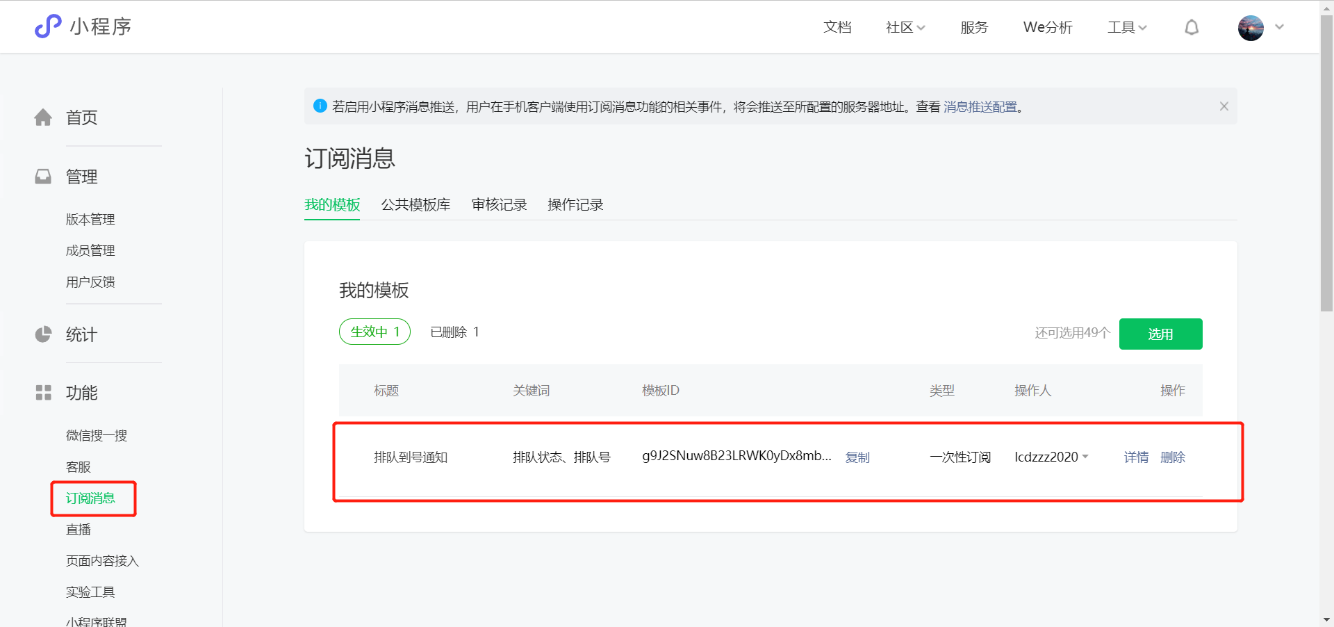Click the page vertical scrollbar thumb

[x=1326, y=163]
